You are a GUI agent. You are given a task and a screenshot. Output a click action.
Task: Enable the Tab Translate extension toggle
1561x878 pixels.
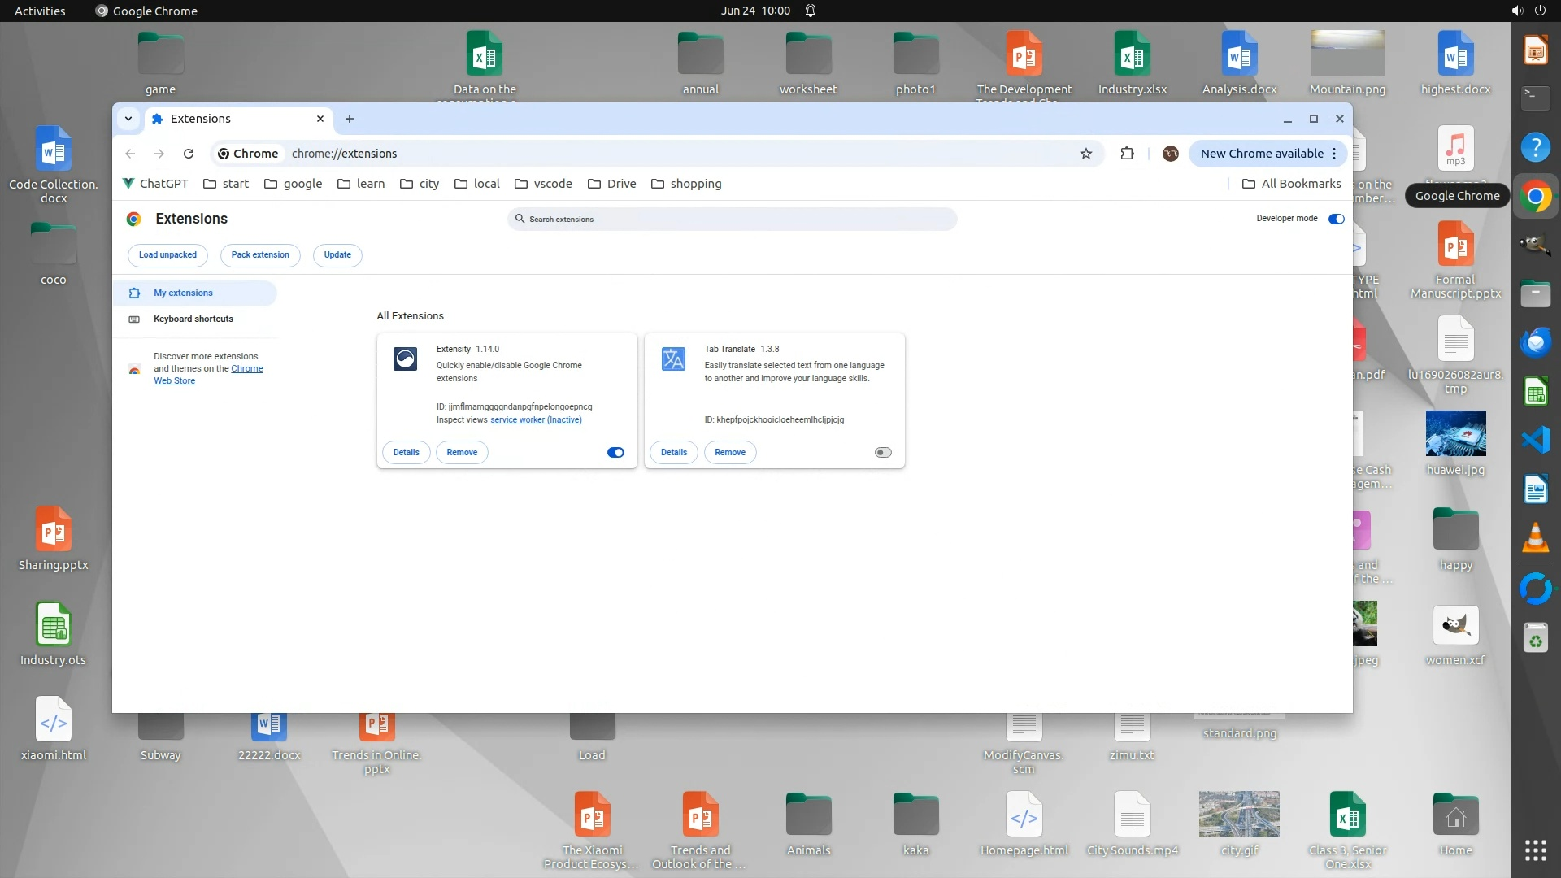(x=883, y=453)
